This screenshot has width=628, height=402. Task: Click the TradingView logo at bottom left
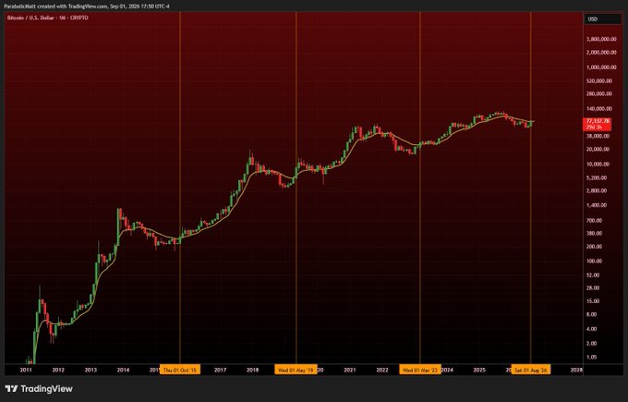[39, 389]
